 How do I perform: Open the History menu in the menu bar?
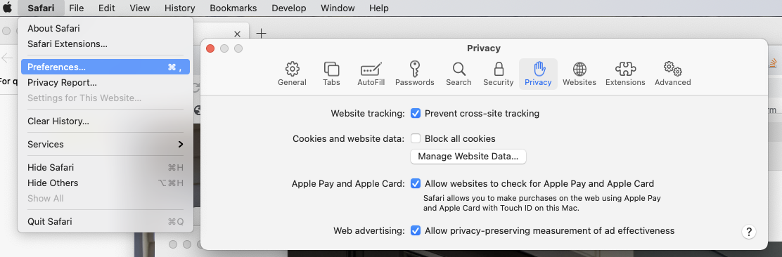(179, 8)
